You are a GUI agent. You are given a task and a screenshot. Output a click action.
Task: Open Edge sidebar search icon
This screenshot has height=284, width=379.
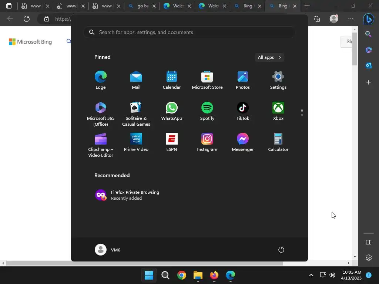click(368, 34)
